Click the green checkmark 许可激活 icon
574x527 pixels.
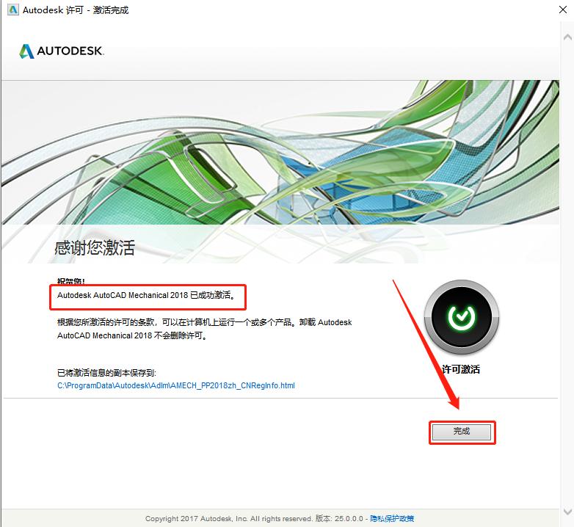tap(461, 317)
